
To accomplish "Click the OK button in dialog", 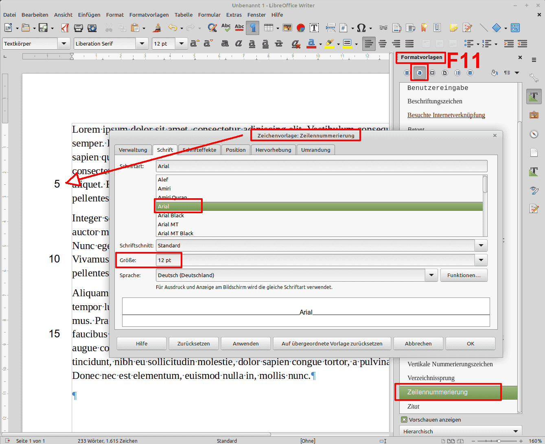I will pos(471,343).
